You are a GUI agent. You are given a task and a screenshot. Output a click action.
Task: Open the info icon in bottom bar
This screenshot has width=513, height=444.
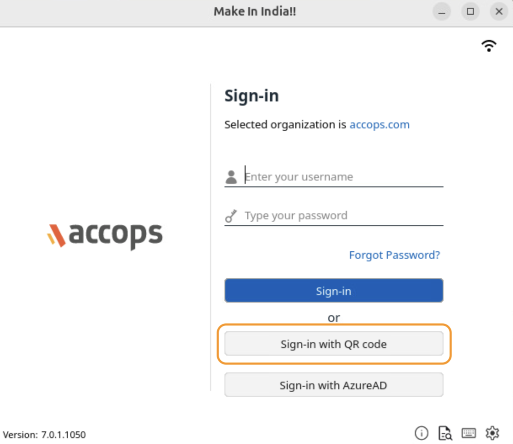pos(421,433)
